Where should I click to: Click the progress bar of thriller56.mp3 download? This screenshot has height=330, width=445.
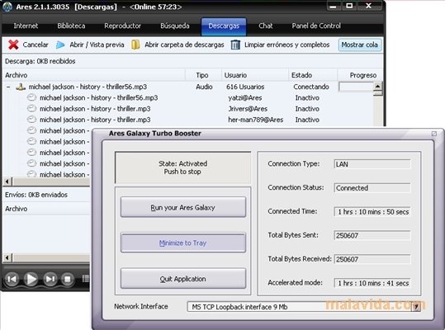356,87
